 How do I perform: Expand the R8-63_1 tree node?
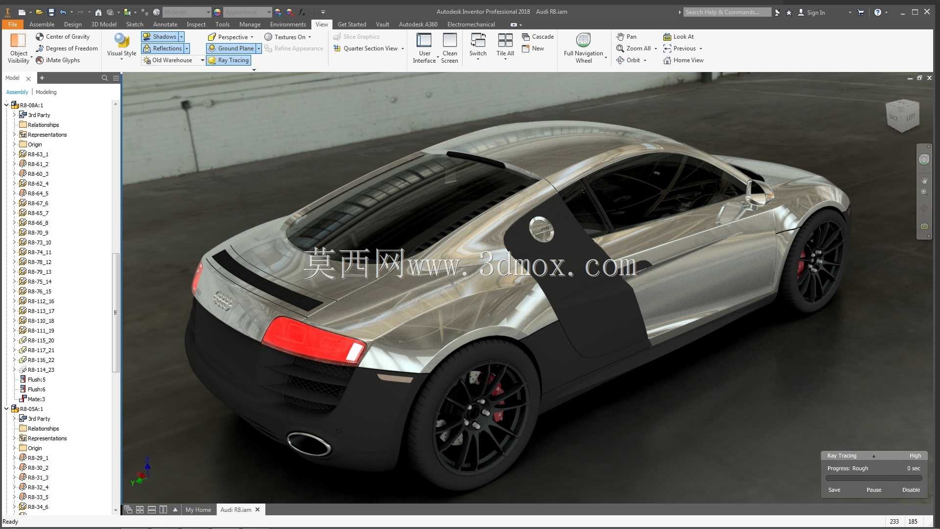[x=14, y=154]
